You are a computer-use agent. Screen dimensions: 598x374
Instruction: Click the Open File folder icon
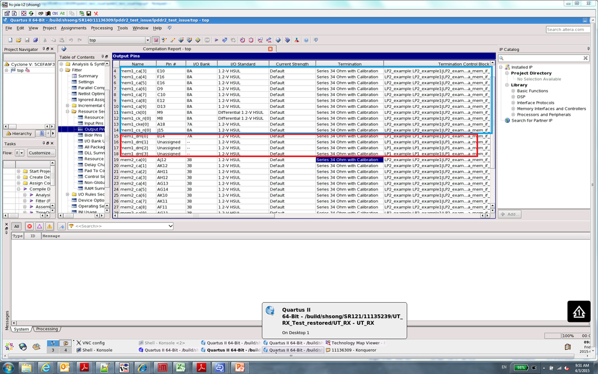click(19, 40)
